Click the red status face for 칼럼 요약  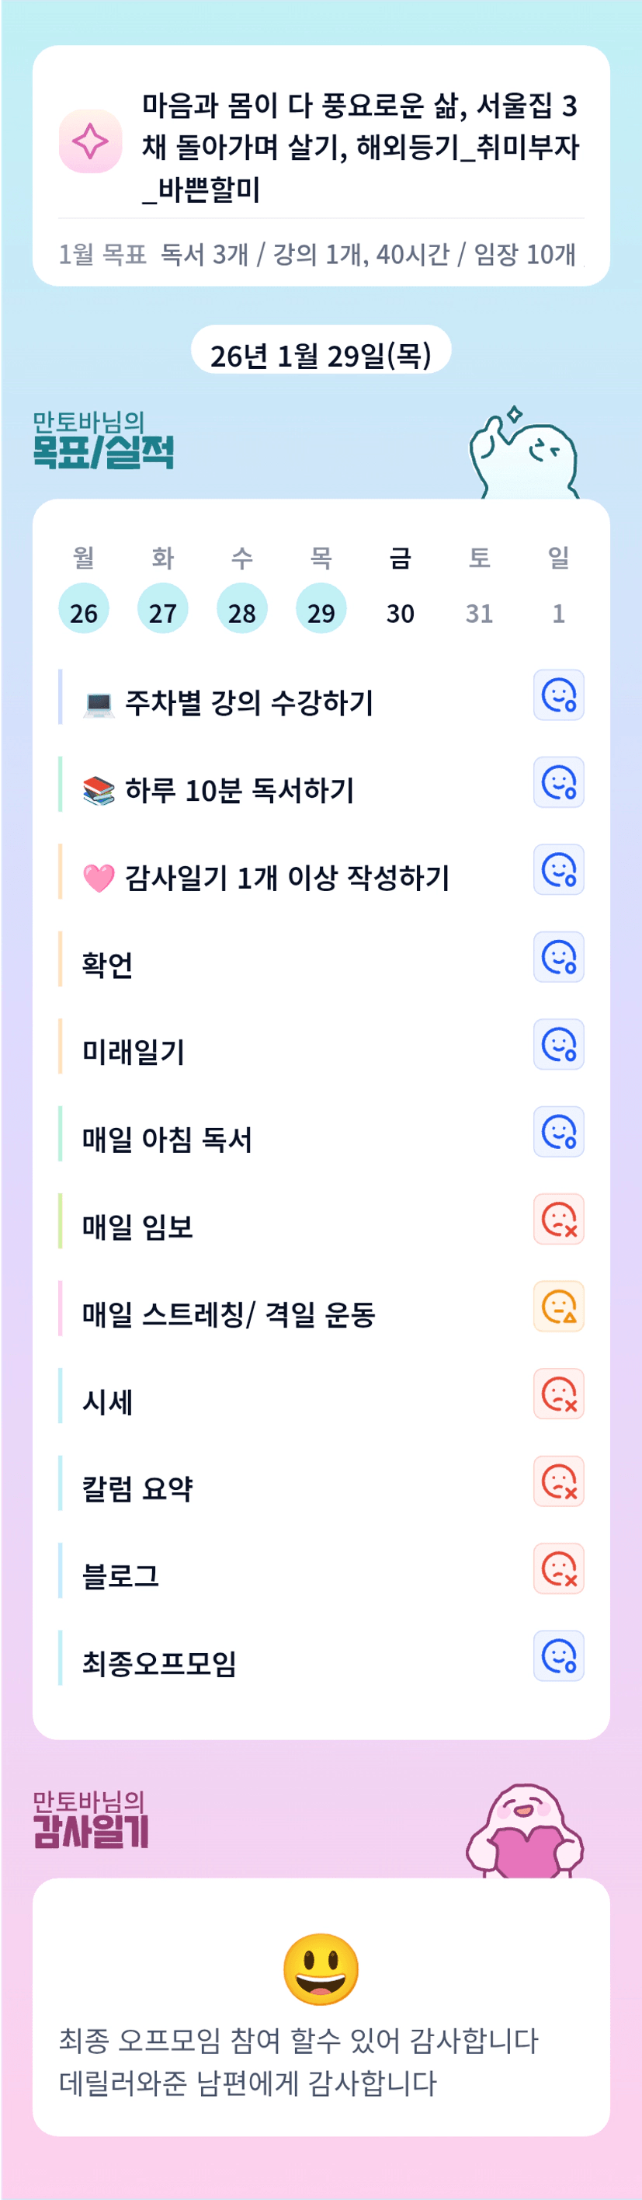coord(558,1481)
